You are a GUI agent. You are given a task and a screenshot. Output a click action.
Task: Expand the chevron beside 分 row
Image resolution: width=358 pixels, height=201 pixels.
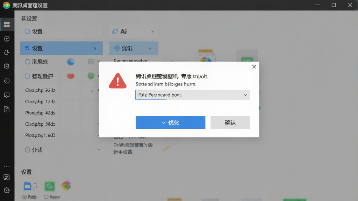coord(99,150)
